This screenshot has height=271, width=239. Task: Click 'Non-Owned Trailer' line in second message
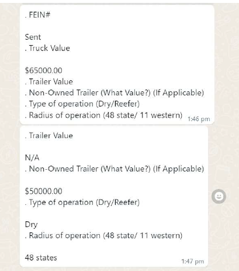pos(115,169)
